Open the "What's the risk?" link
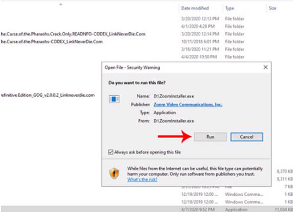The width and height of the screenshot is (293, 212). point(142,180)
